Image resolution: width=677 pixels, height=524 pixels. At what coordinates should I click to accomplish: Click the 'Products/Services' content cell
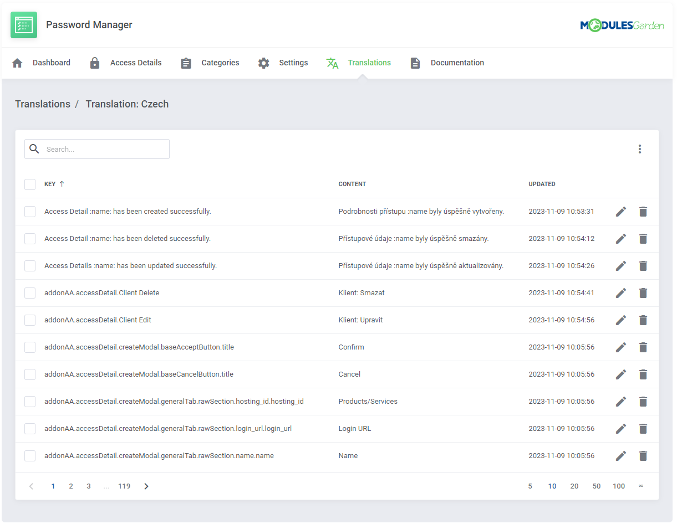(368, 402)
